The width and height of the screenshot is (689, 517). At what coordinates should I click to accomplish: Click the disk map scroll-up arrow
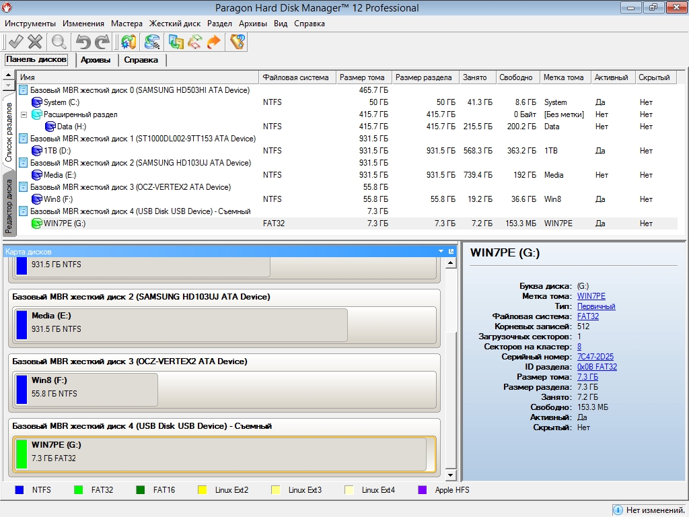[450, 264]
